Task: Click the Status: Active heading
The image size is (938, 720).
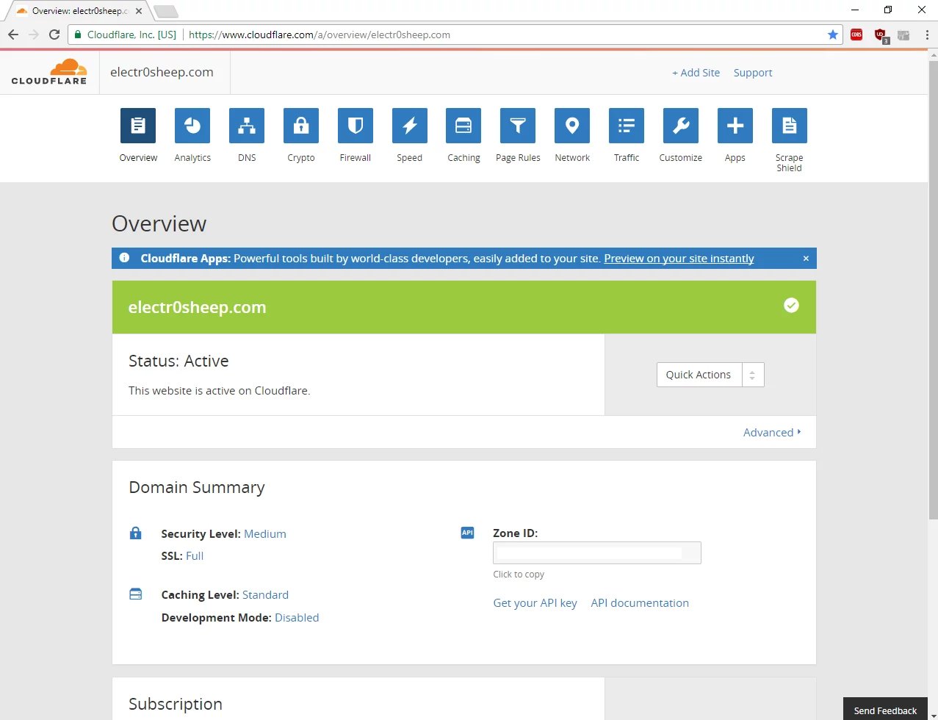Action: (178, 361)
